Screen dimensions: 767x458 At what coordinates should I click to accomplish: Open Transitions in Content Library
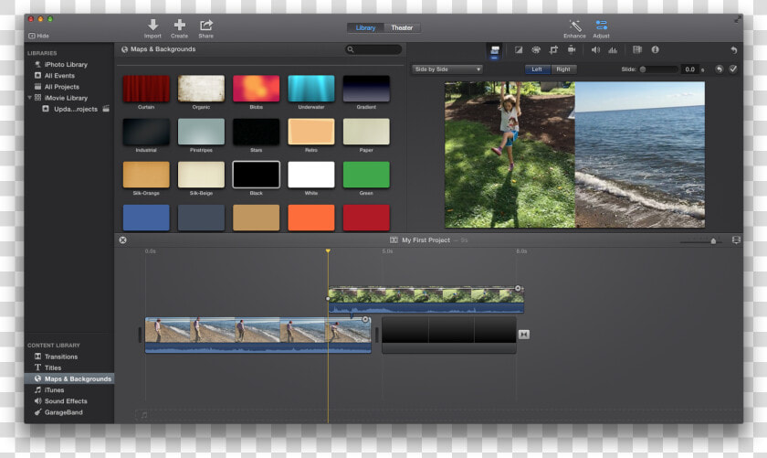tap(60, 357)
